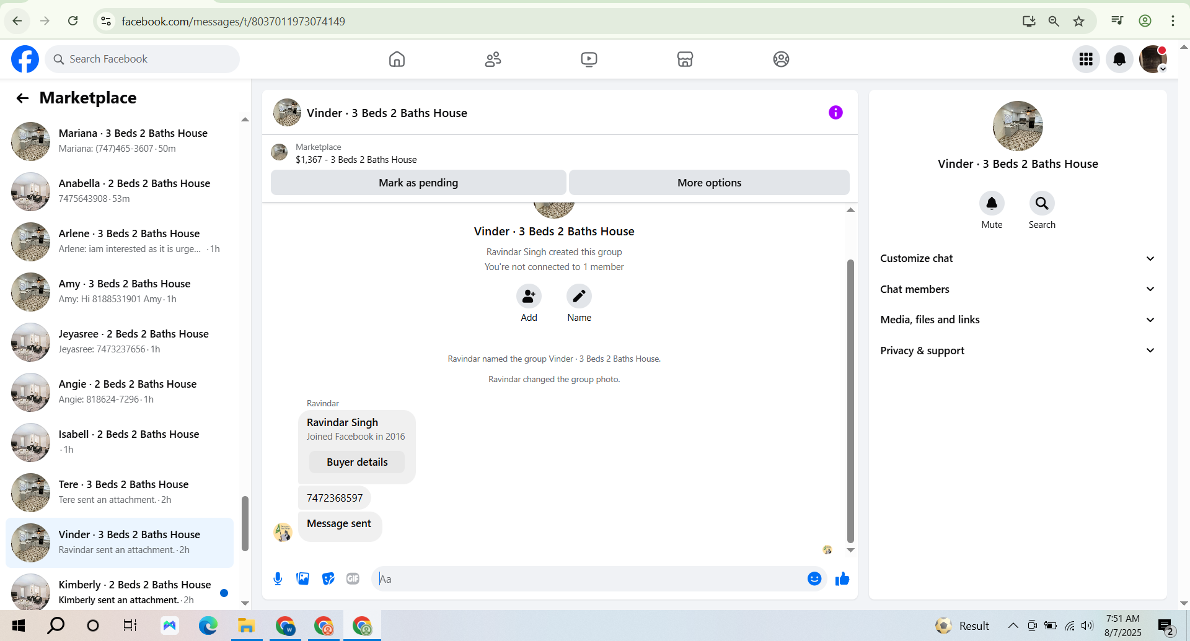
Task: Open the Facebook Home tab
Action: click(x=397, y=59)
